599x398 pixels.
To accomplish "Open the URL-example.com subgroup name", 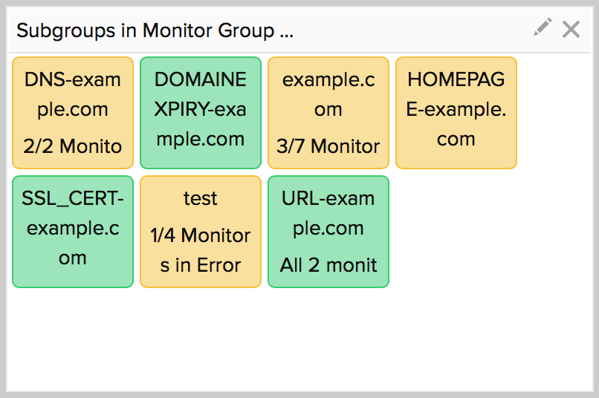I will 328,213.
